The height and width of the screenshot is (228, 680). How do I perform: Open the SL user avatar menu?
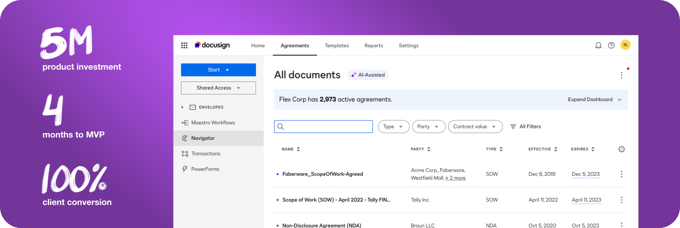pyautogui.click(x=625, y=45)
